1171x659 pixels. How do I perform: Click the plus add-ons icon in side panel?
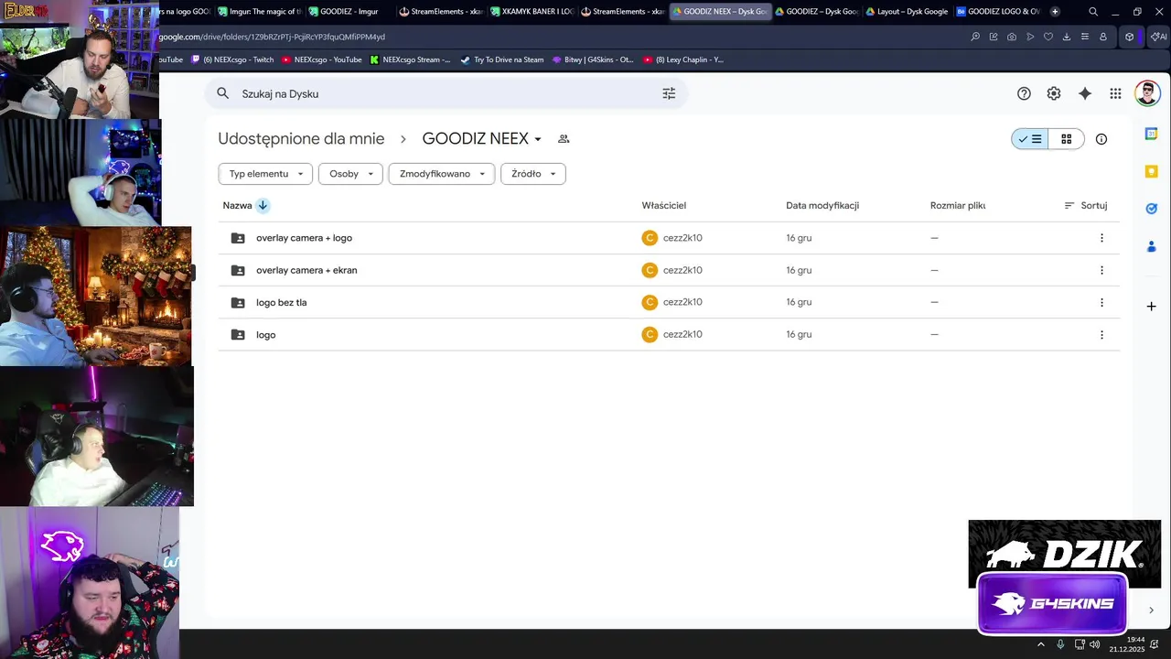(x=1152, y=306)
